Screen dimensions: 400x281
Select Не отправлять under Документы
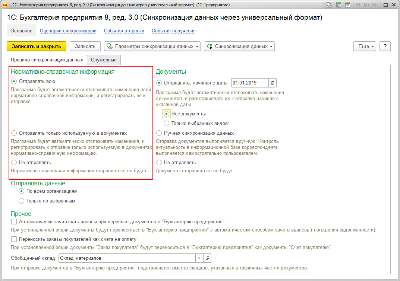click(159, 162)
